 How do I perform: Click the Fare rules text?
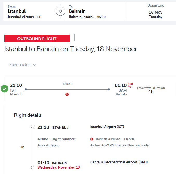coord(20,65)
